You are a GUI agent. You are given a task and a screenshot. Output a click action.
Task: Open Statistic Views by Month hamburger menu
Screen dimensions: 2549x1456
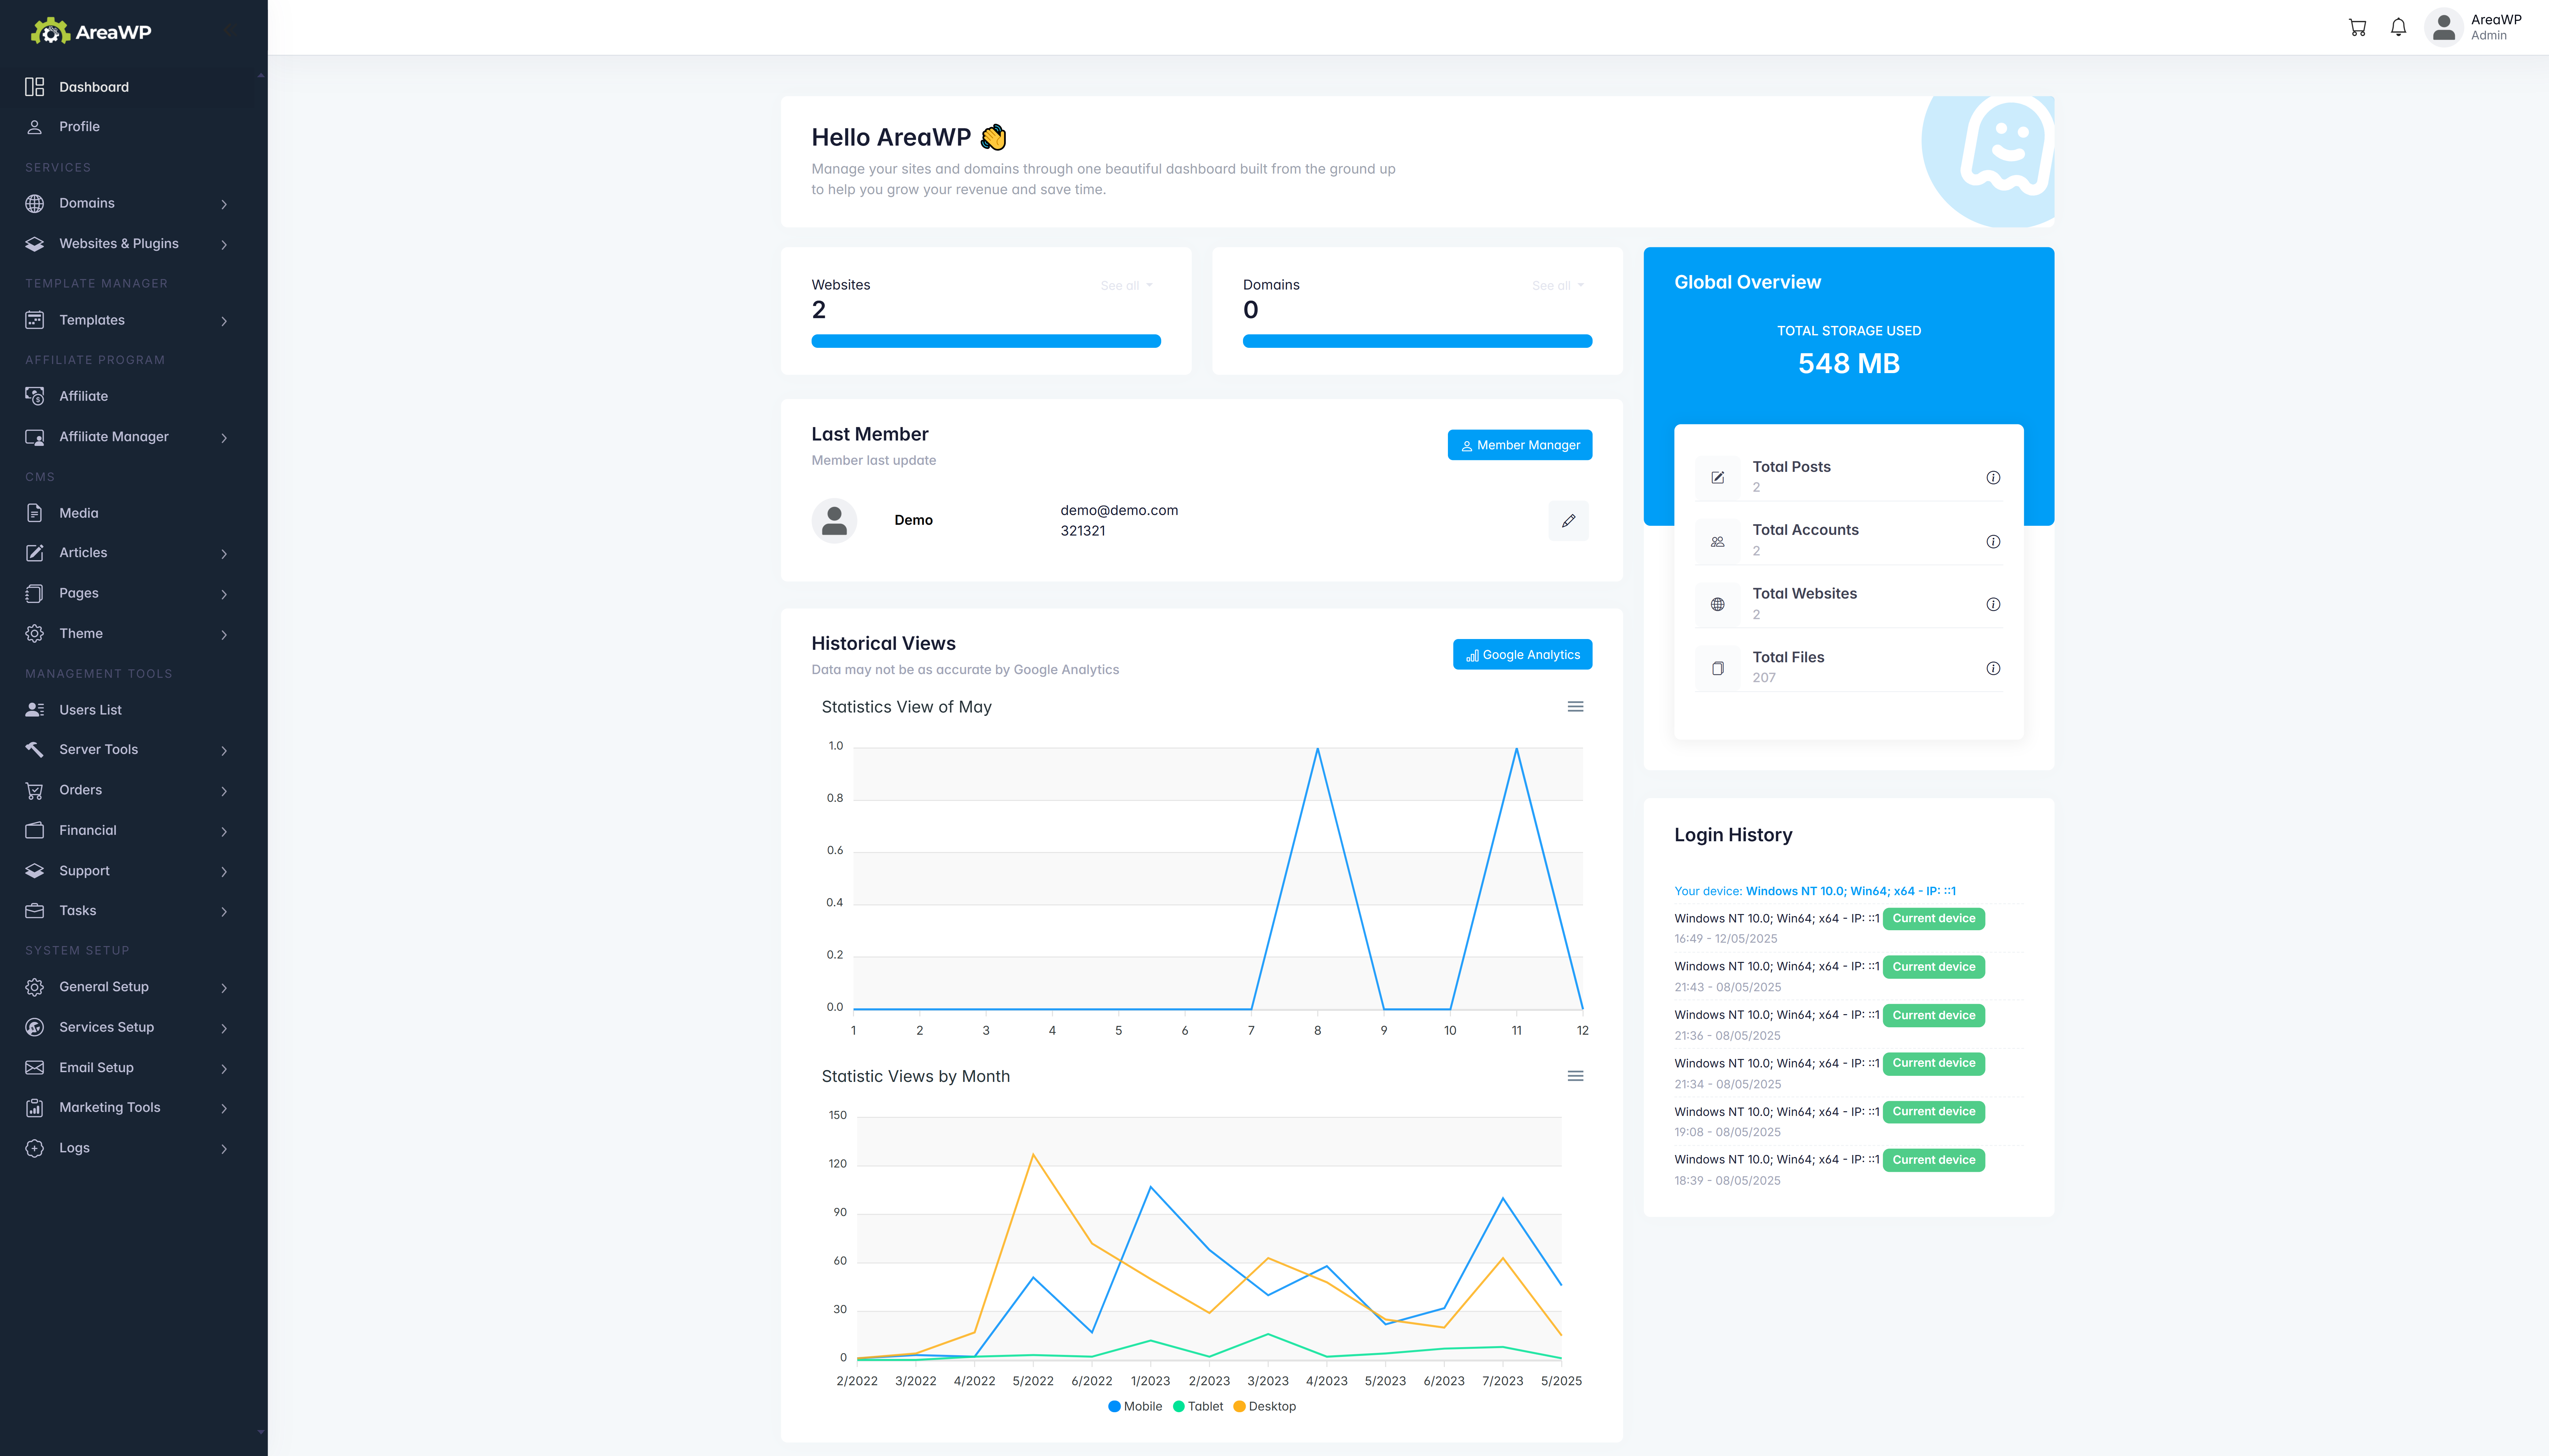click(1575, 1076)
